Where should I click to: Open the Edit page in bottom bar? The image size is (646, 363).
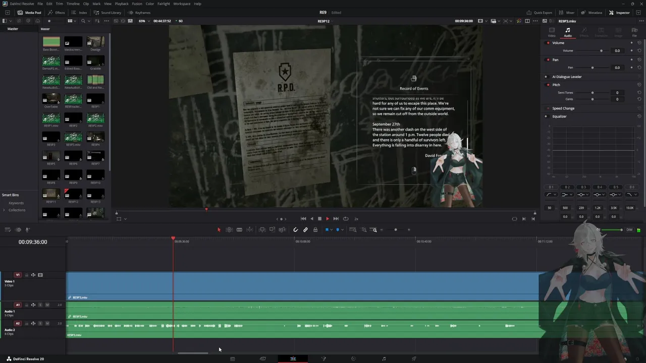[293, 359]
